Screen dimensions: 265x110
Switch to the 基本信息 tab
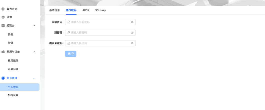(x=54, y=10)
